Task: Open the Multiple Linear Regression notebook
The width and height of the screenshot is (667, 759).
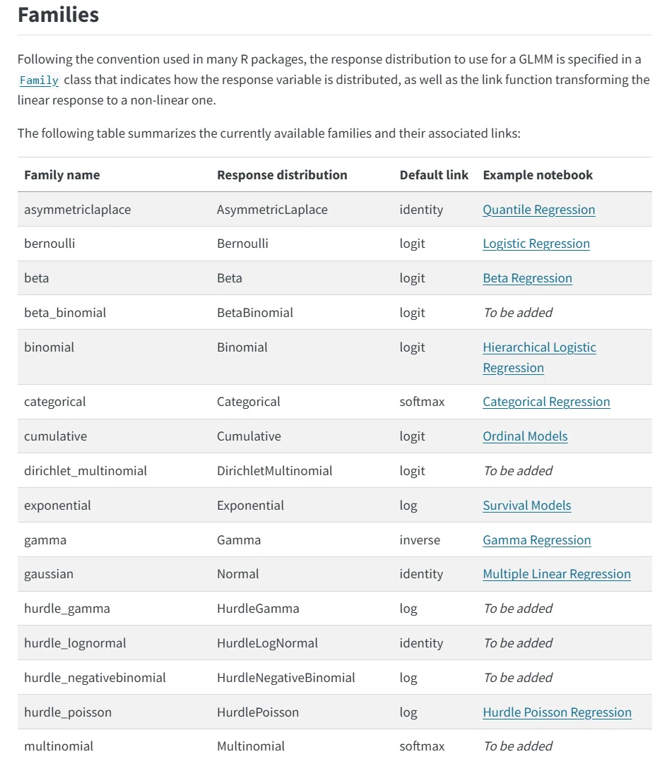Action: coord(557,574)
